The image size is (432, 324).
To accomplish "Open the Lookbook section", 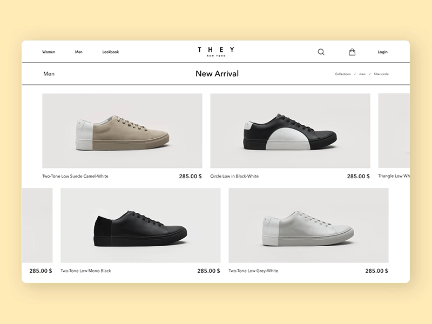I will (x=110, y=52).
